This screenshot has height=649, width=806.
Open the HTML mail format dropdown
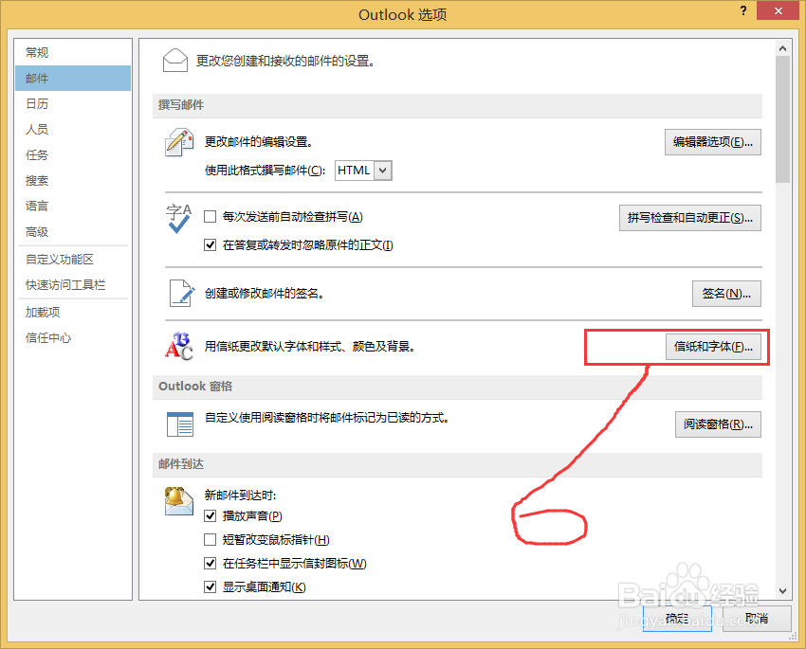pos(382,171)
